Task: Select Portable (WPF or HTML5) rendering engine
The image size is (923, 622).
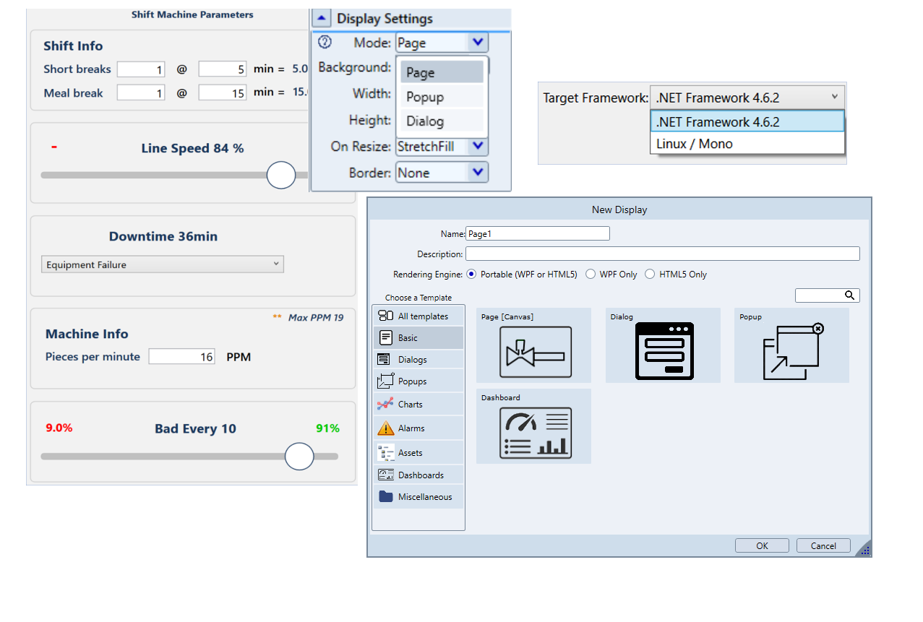Action: 472,275
